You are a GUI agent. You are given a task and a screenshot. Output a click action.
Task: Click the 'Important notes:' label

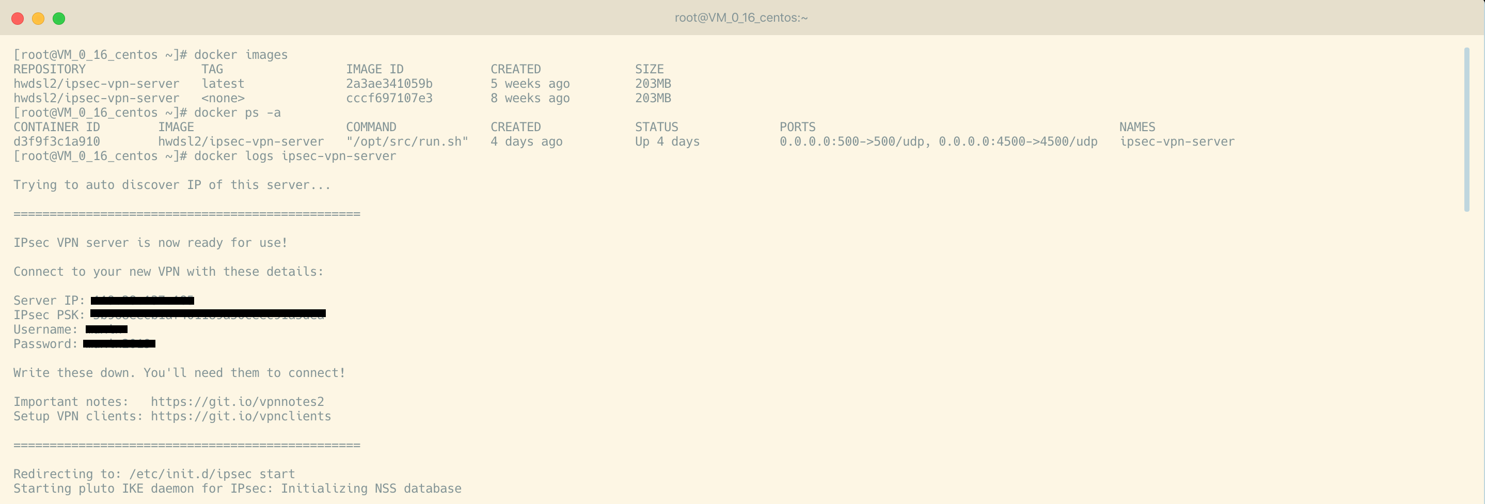pos(71,402)
